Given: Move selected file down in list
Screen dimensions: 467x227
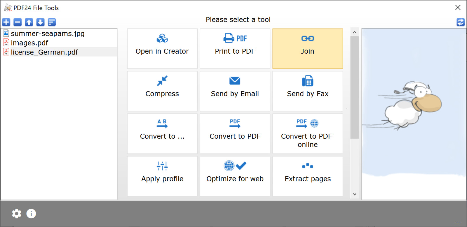Looking at the screenshot, I should [x=40, y=22].
